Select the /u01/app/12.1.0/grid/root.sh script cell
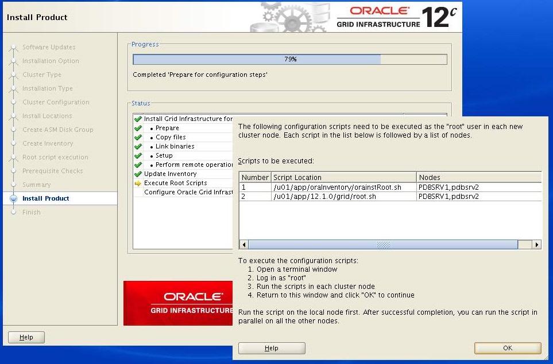The width and height of the screenshot is (553, 364). tap(344, 197)
